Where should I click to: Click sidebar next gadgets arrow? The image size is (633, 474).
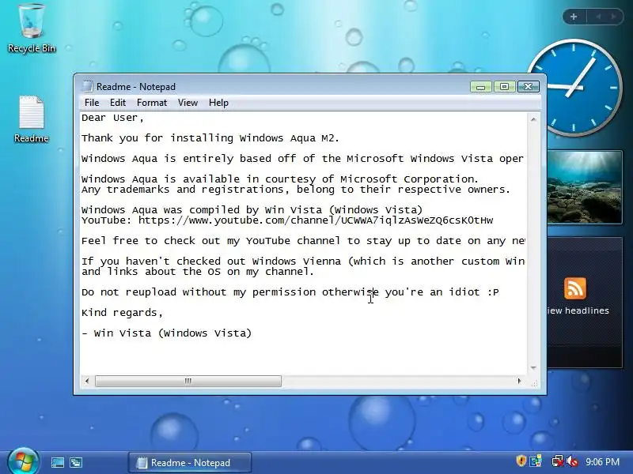coord(613,17)
